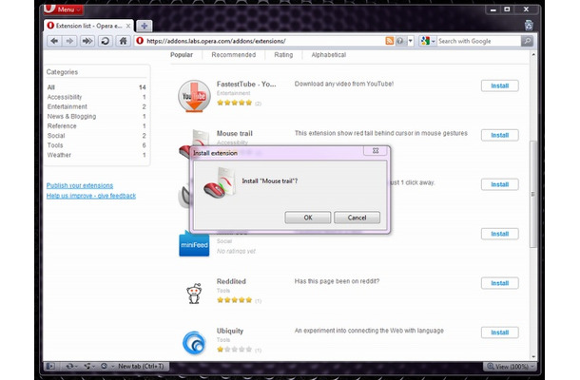Viewport: 580px width, 380px height.
Task: Click the FastestTube YouTube icon
Action: (194, 96)
